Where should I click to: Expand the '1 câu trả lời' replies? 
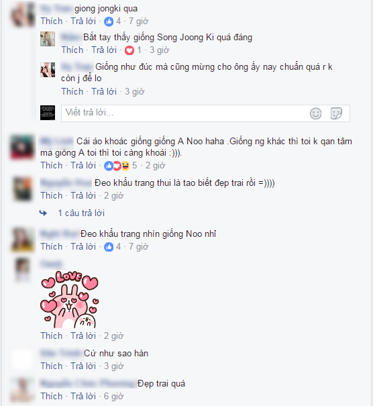[81, 213]
